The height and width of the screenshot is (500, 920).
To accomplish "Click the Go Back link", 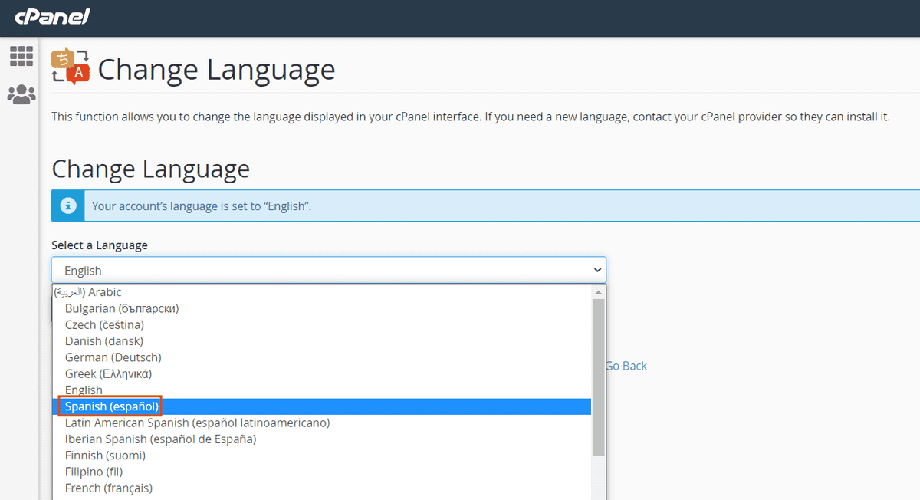I will point(626,366).
